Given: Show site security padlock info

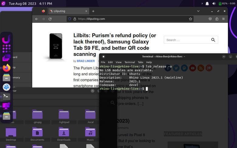Looking at the screenshot, I should pyautogui.click(x=75, y=19).
